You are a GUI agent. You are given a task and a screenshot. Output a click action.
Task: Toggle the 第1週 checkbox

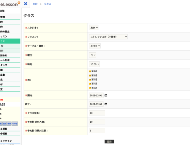tap(90, 72)
